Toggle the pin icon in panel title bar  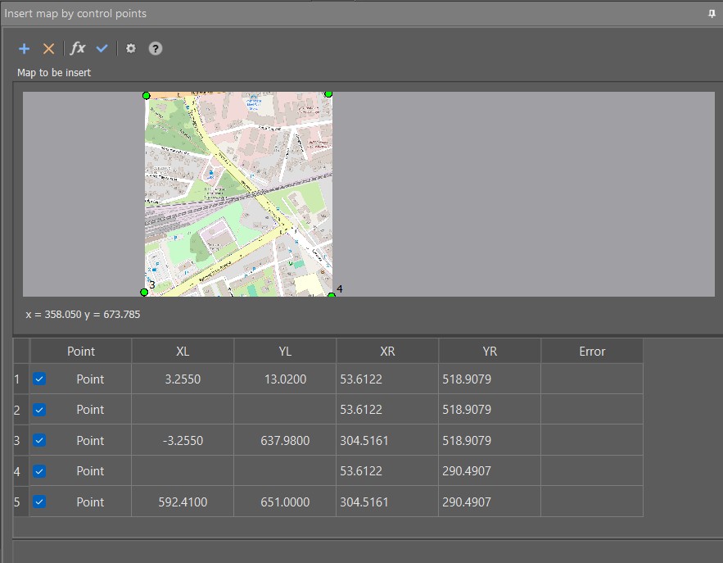click(x=712, y=14)
